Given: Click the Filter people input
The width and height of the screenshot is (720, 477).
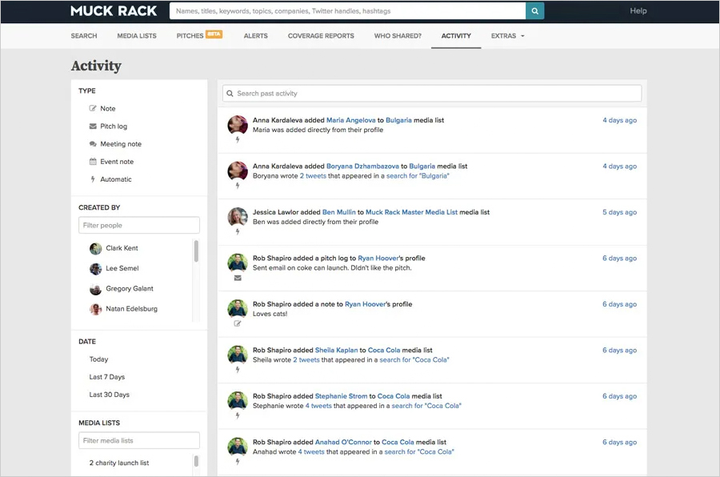Looking at the screenshot, I should [x=139, y=225].
